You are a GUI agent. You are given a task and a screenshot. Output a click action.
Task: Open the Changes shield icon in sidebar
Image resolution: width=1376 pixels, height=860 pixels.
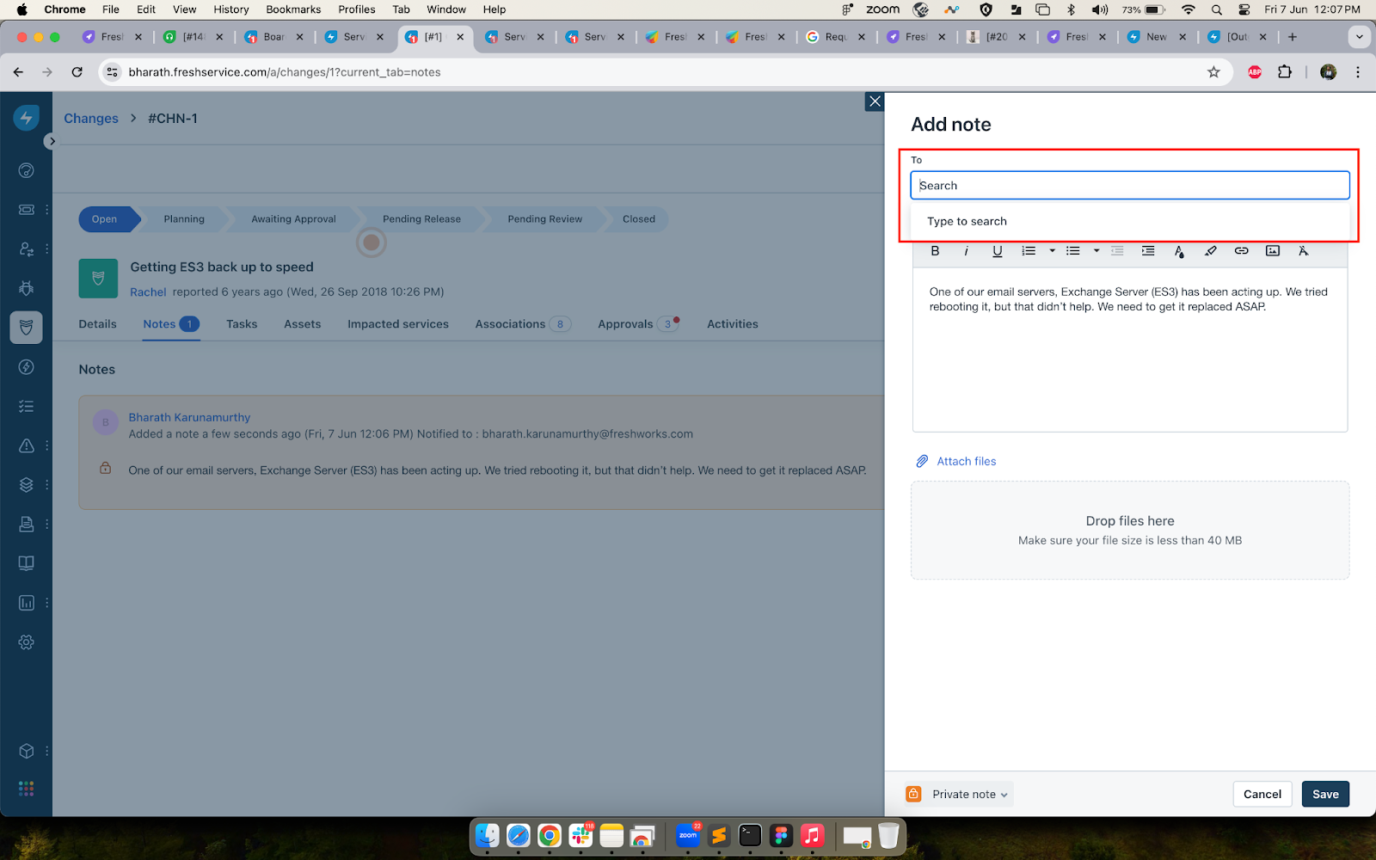click(27, 328)
